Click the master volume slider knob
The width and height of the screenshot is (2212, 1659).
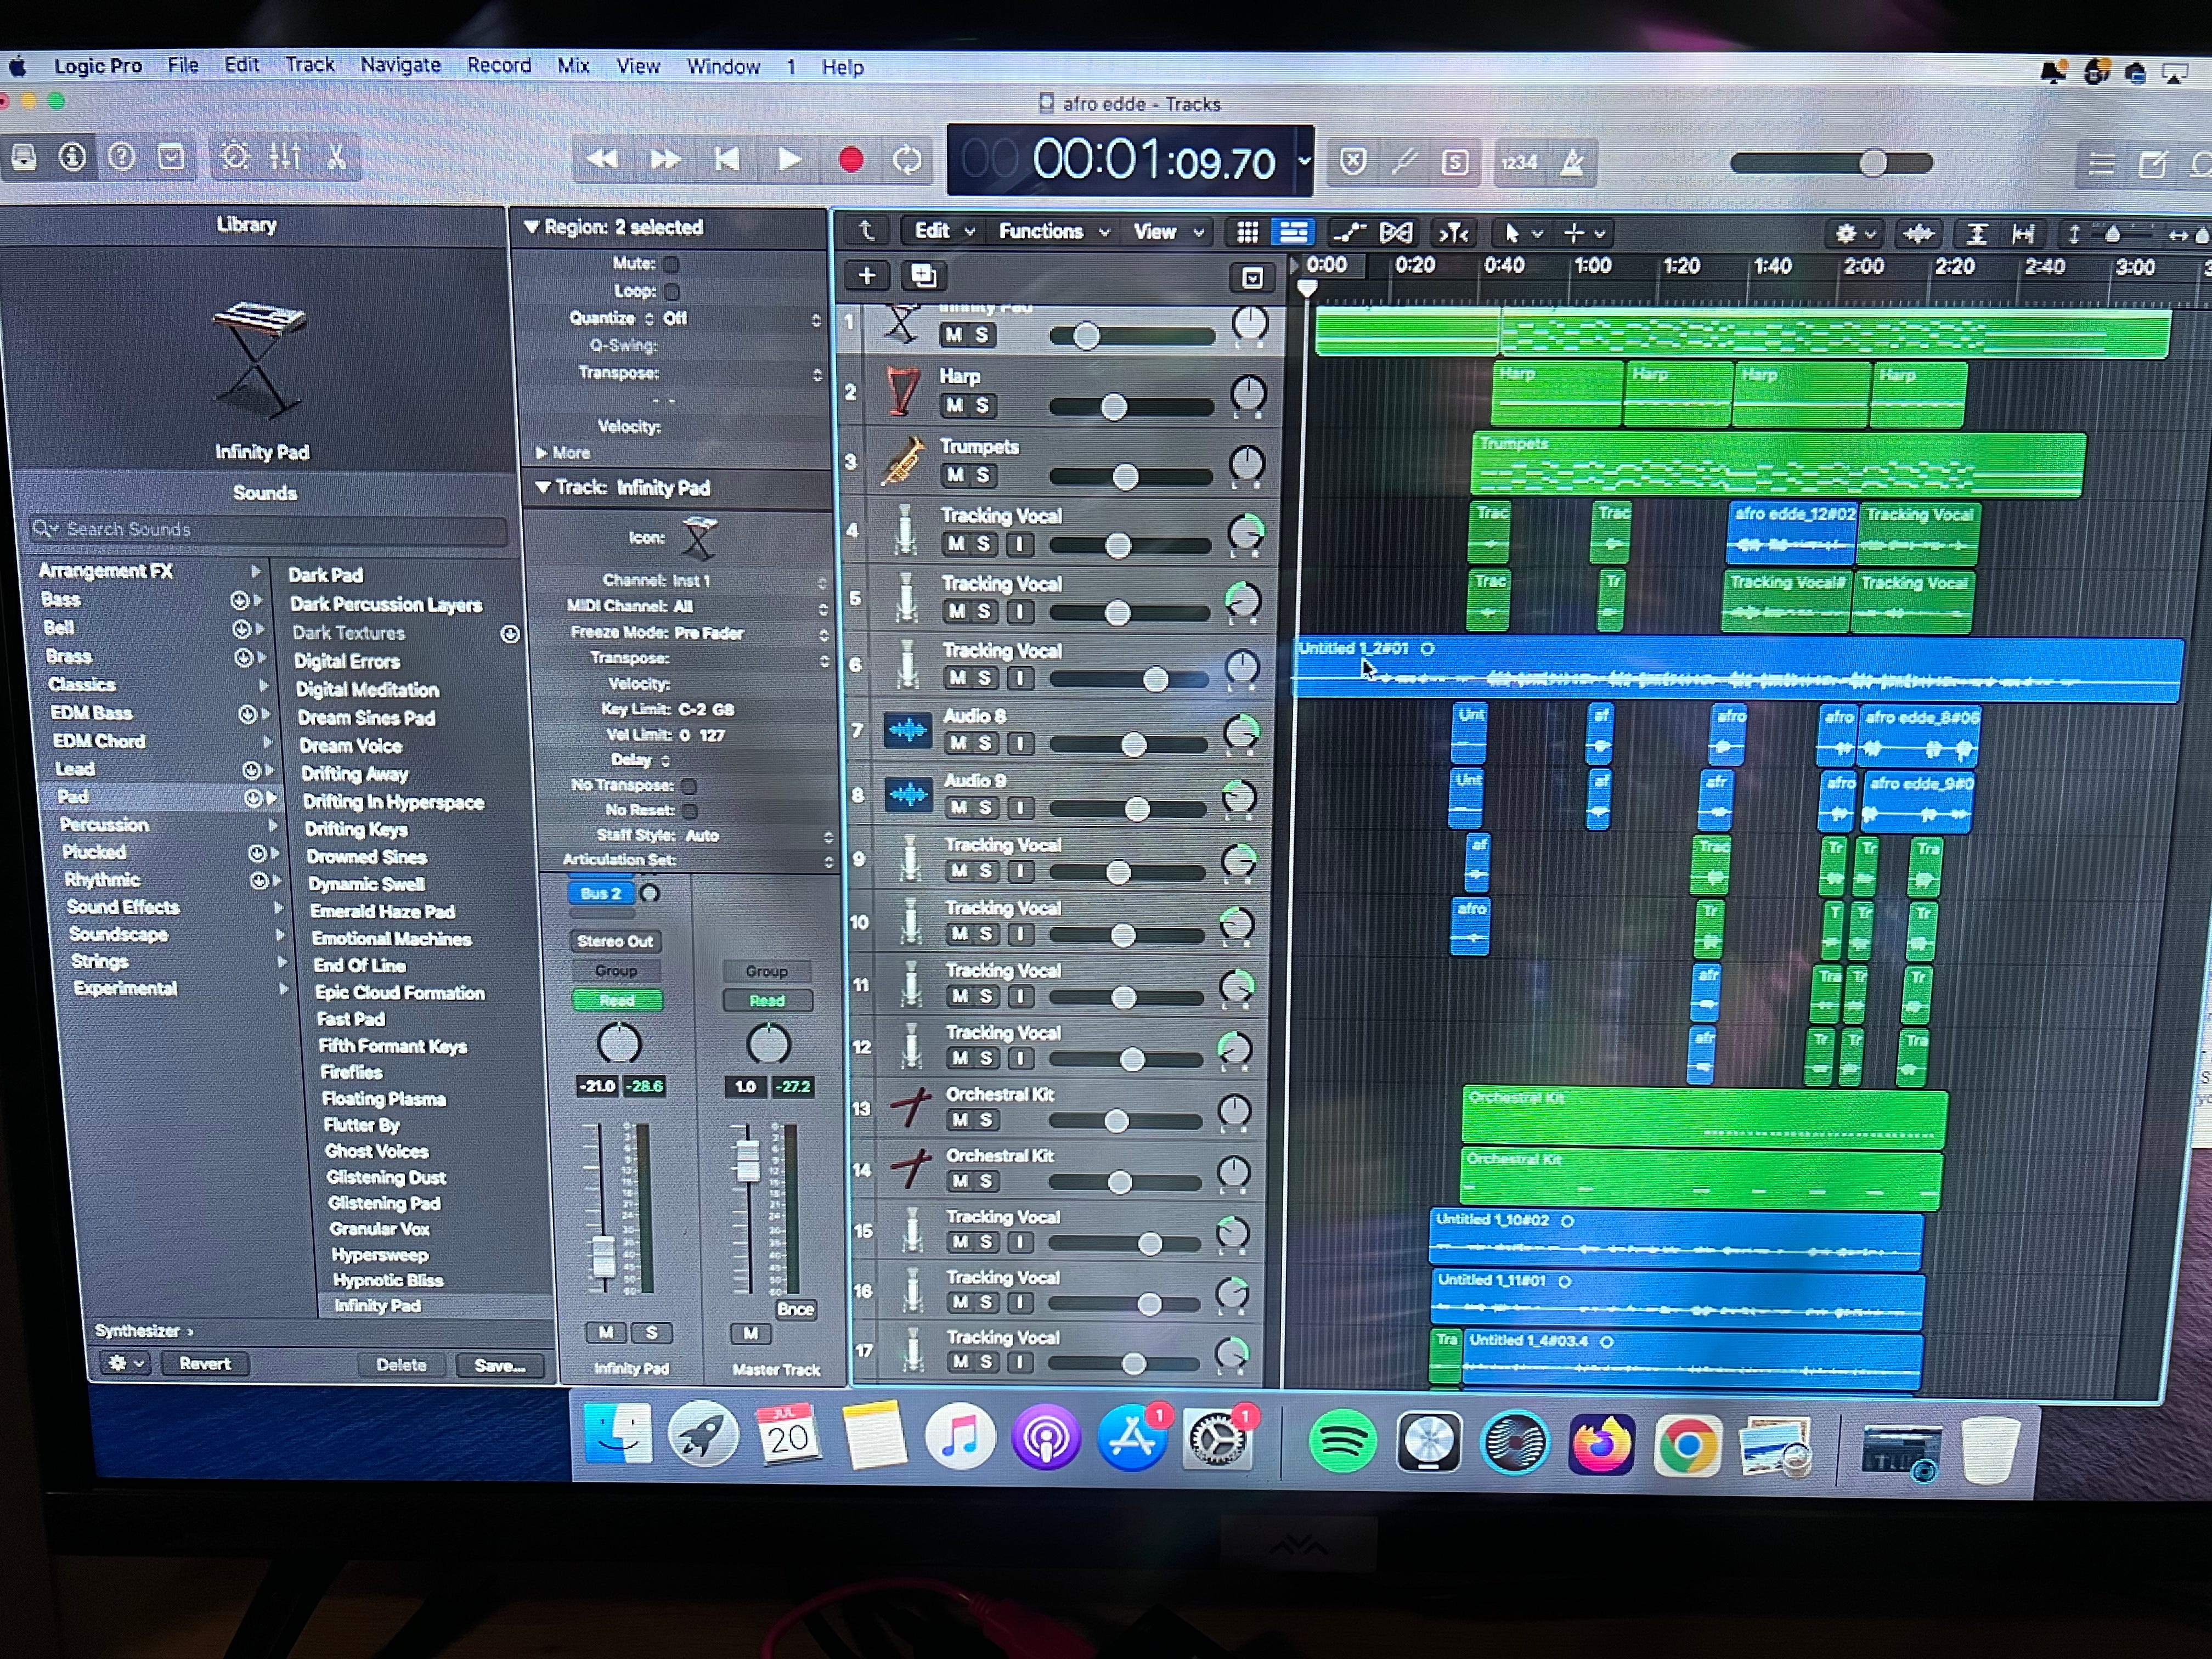click(1873, 163)
